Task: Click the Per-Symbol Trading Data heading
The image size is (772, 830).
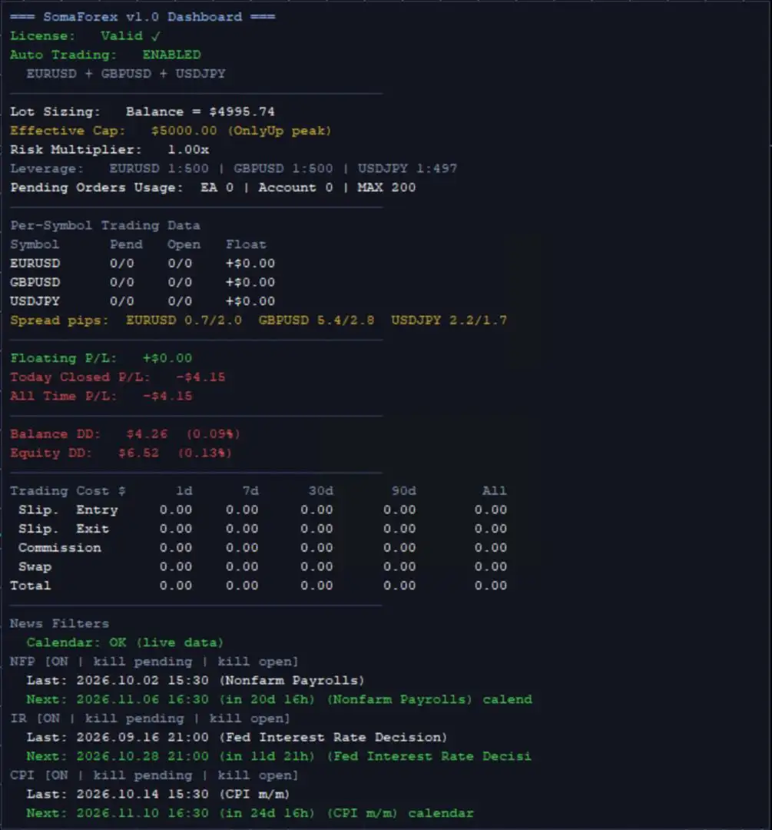Action: [x=105, y=225]
